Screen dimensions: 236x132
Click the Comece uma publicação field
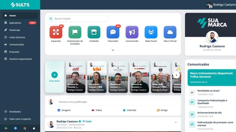pyautogui.click(x=117, y=102)
